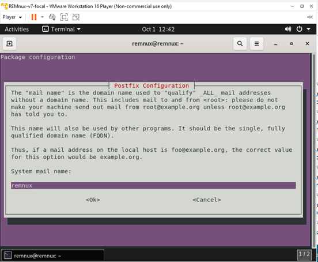Close the VMware Player window
The image size is (318, 262).
(x=311, y=6)
